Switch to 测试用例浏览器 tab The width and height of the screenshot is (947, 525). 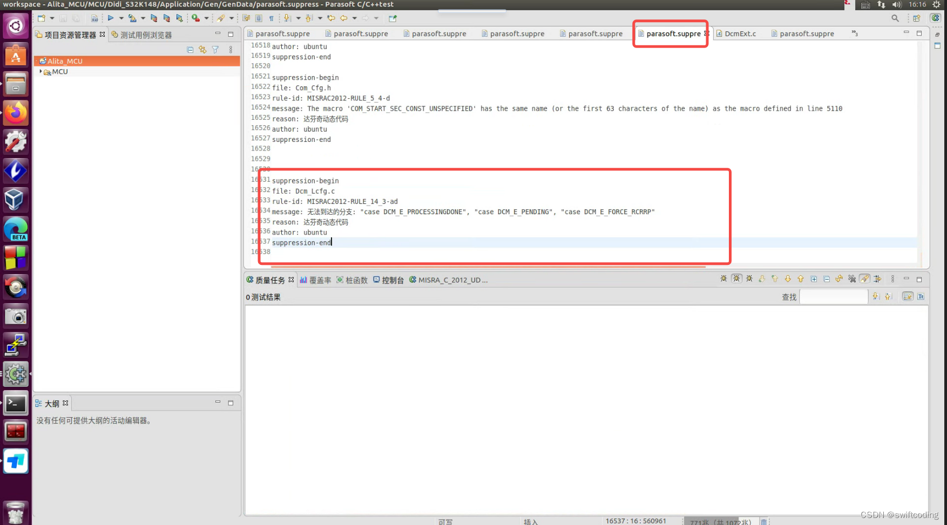[x=141, y=35]
